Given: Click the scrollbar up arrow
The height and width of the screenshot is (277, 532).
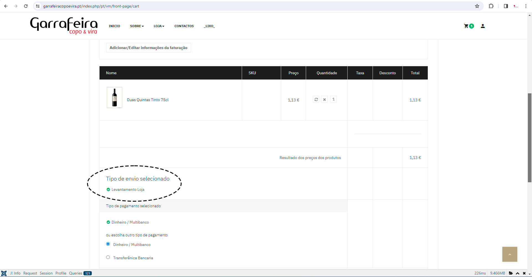Looking at the screenshot, I should [x=530, y=16].
